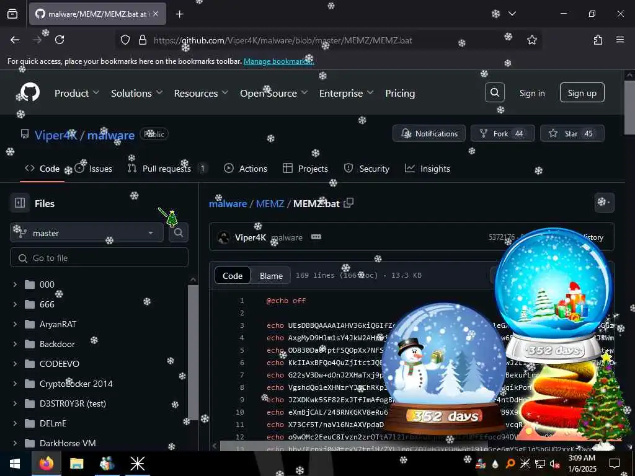
Task: Open the snowflake app on the taskbar
Action: tap(137, 464)
